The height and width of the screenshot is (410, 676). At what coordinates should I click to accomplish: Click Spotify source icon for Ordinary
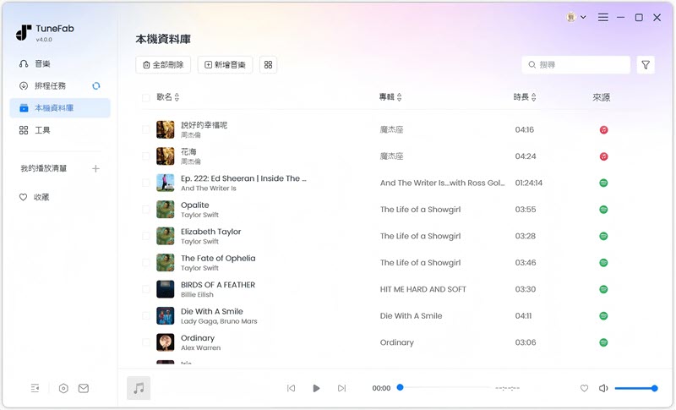tap(603, 342)
